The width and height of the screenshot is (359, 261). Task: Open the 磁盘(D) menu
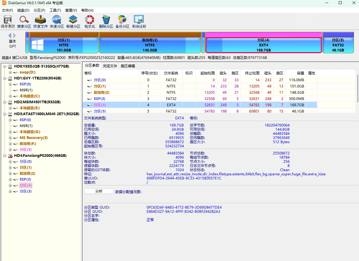click(x=23, y=10)
